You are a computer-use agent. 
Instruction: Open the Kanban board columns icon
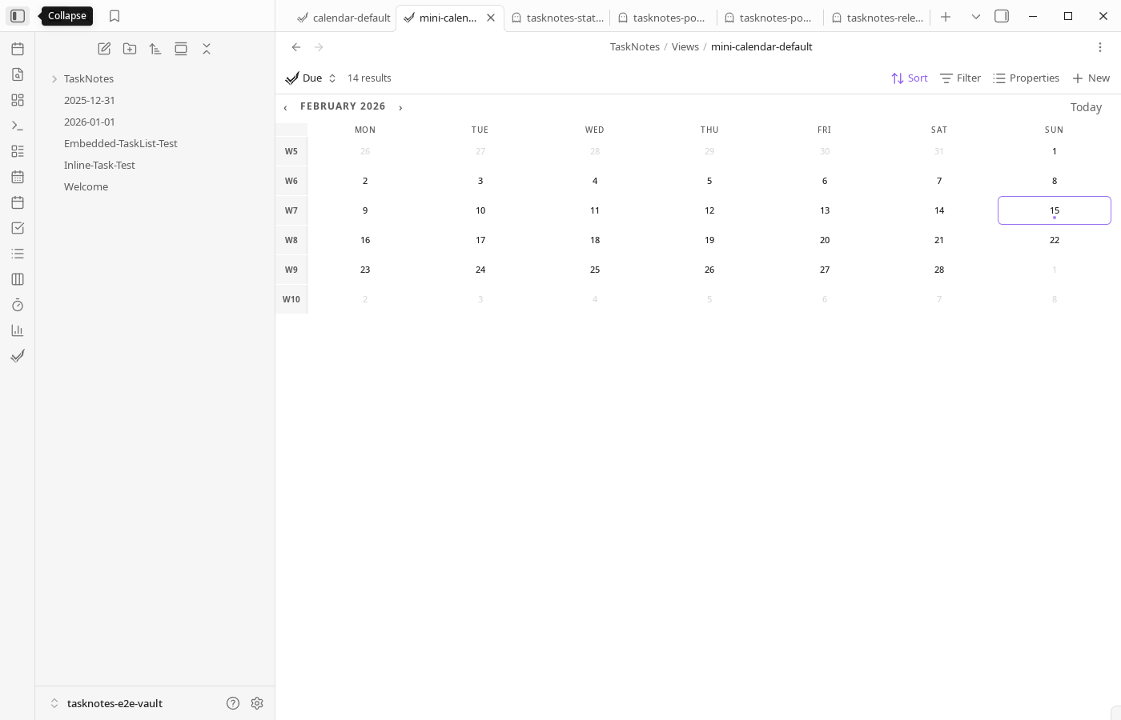point(18,279)
